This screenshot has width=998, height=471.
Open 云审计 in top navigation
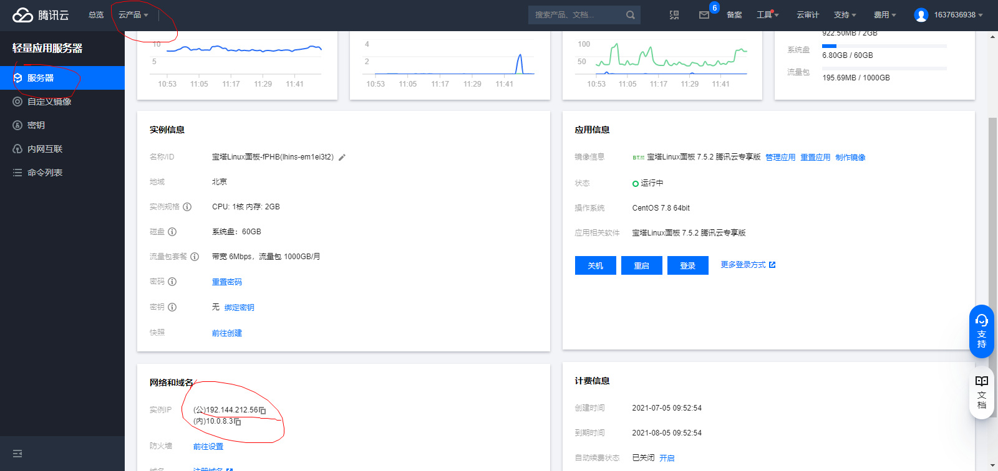point(808,15)
